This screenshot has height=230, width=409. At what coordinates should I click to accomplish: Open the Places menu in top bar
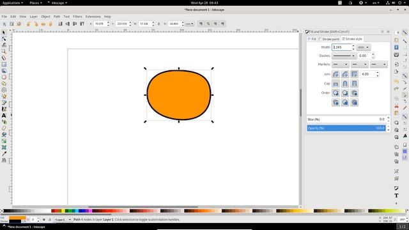click(x=36, y=3)
